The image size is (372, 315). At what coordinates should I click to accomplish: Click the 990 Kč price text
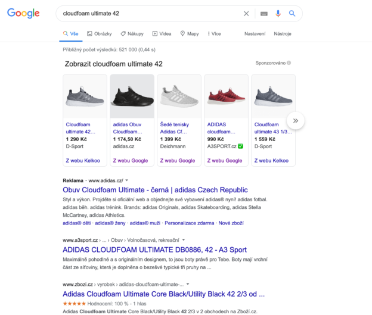click(x=215, y=139)
